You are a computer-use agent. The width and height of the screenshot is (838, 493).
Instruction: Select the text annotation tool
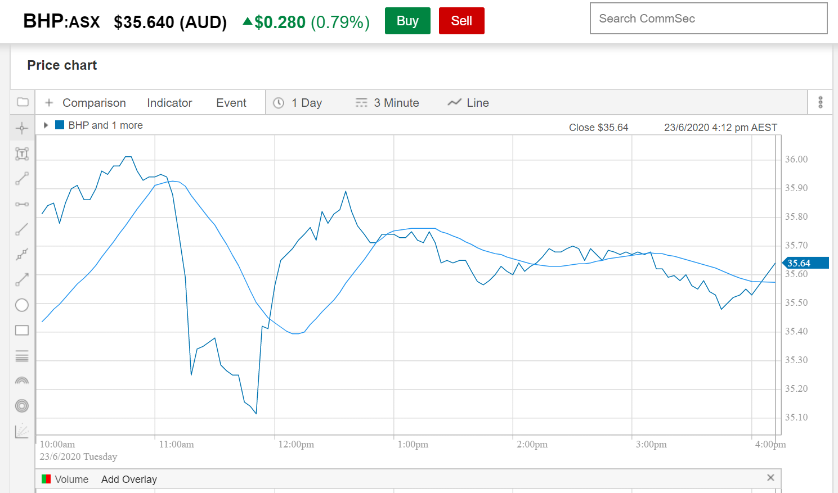[x=22, y=153]
